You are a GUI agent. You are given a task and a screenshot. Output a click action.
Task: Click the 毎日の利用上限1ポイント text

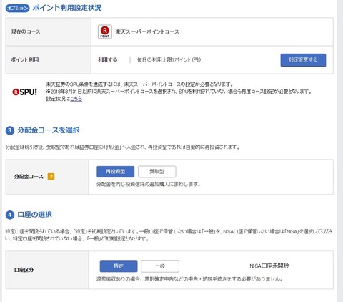tap(169, 59)
